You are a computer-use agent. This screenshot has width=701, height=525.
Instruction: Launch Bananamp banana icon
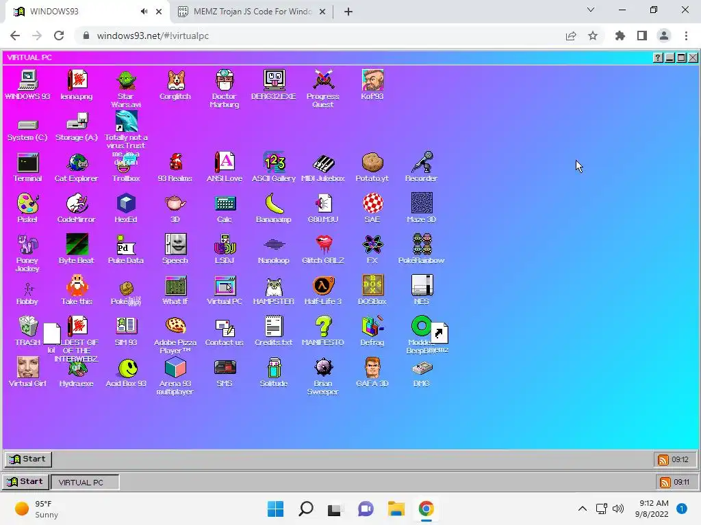point(274,204)
